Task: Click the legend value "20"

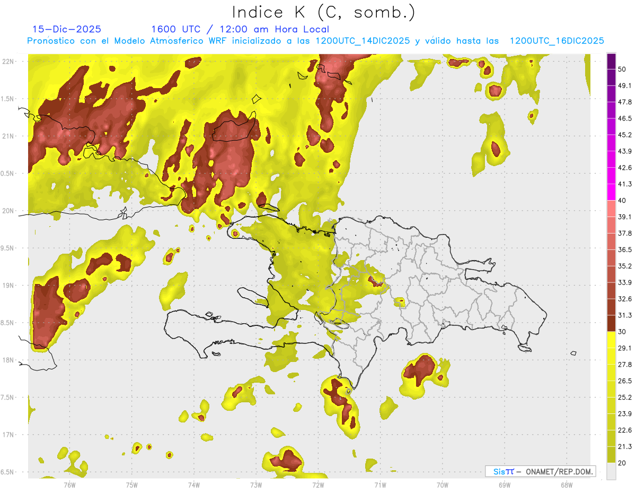Action: [622, 463]
